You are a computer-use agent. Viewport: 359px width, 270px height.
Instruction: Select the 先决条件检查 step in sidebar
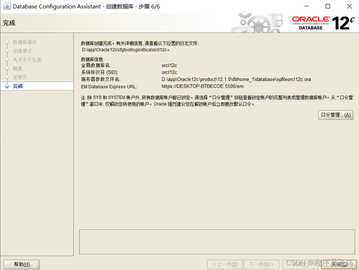pyautogui.click(x=27, y=60)
